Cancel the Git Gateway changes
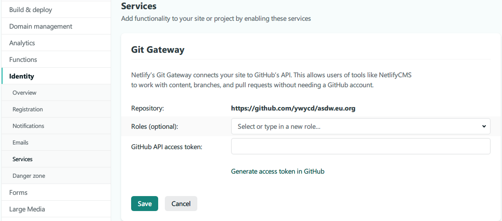Viewport: 502px width, 221px height. [x=181, y=204]
